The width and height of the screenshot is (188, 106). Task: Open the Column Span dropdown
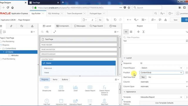click(x=164, y=86)
